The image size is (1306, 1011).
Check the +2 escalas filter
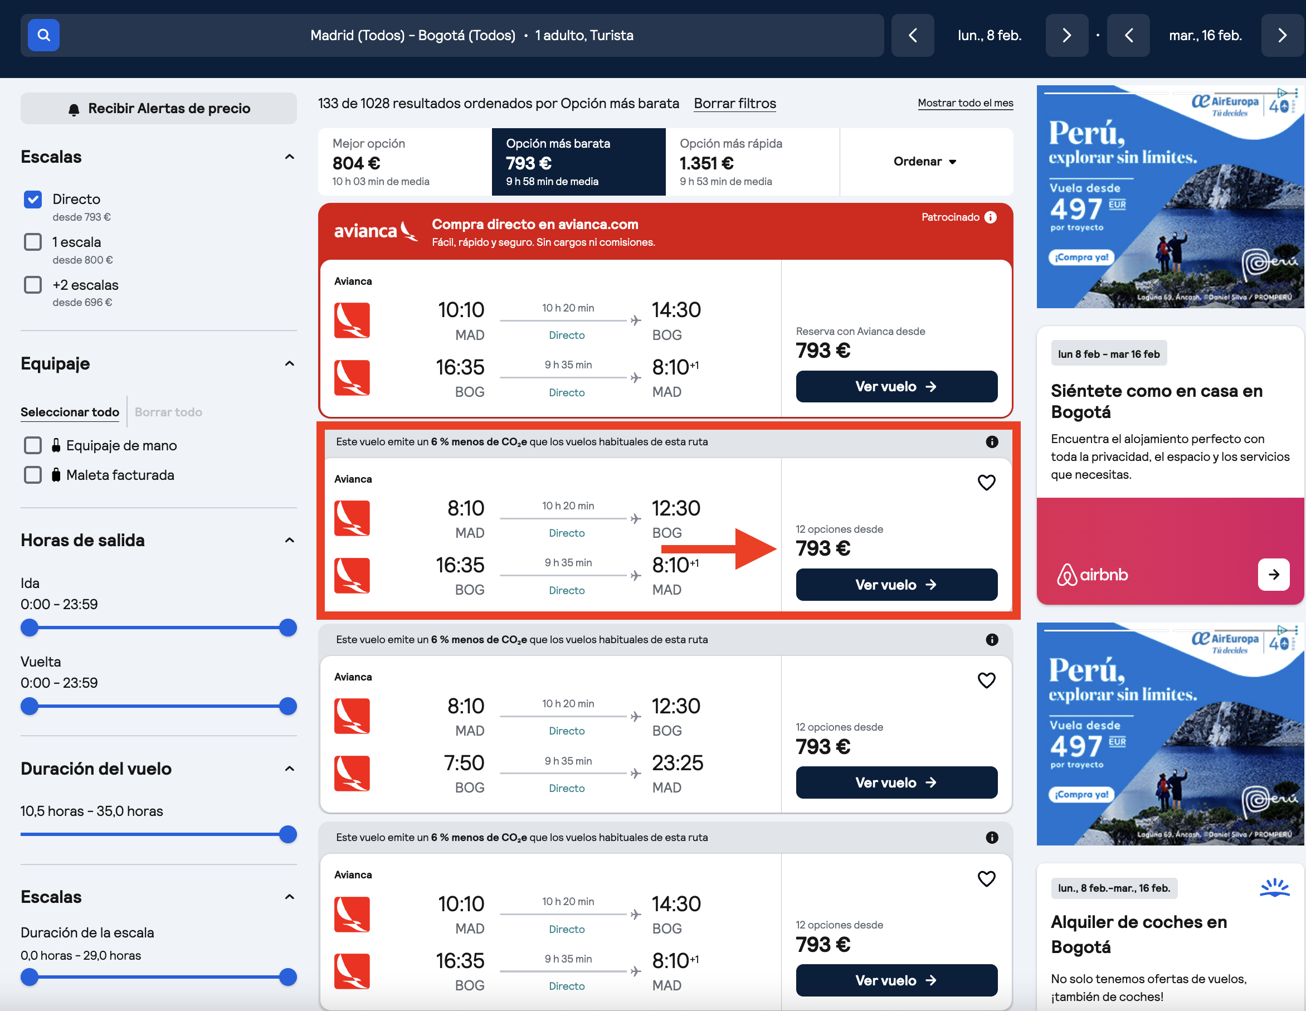[33, 284]
